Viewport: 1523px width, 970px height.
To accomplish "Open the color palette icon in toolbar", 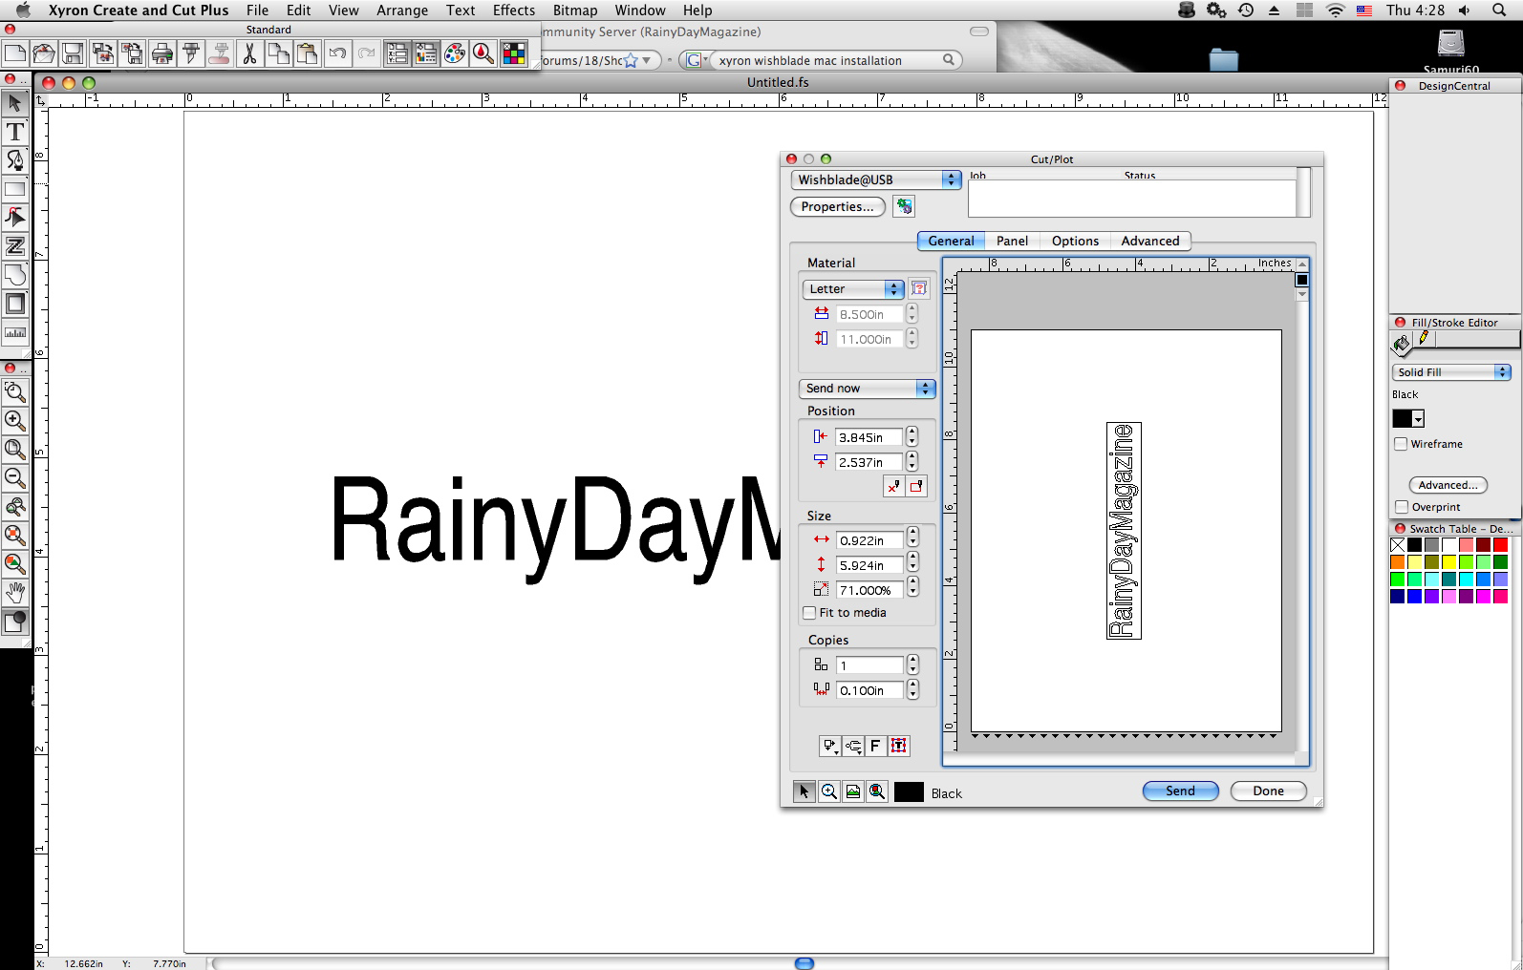I will 455,53.
